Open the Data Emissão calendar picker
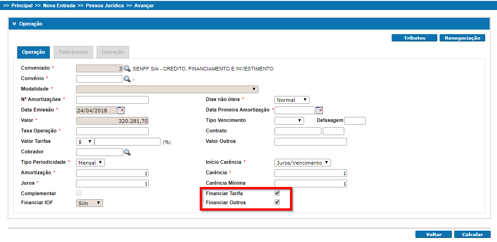The image size is (497, 242). pos(121,110)
